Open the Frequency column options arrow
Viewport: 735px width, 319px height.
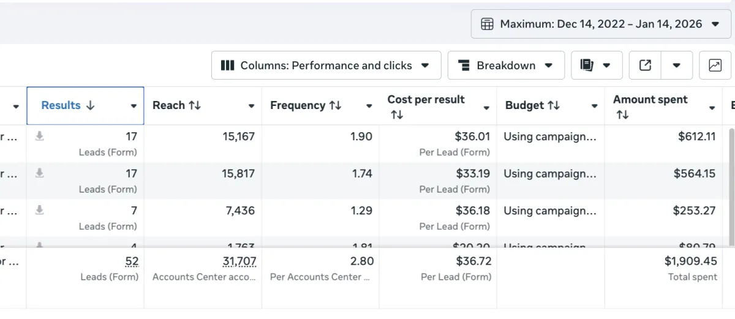(x=369, y=106)
